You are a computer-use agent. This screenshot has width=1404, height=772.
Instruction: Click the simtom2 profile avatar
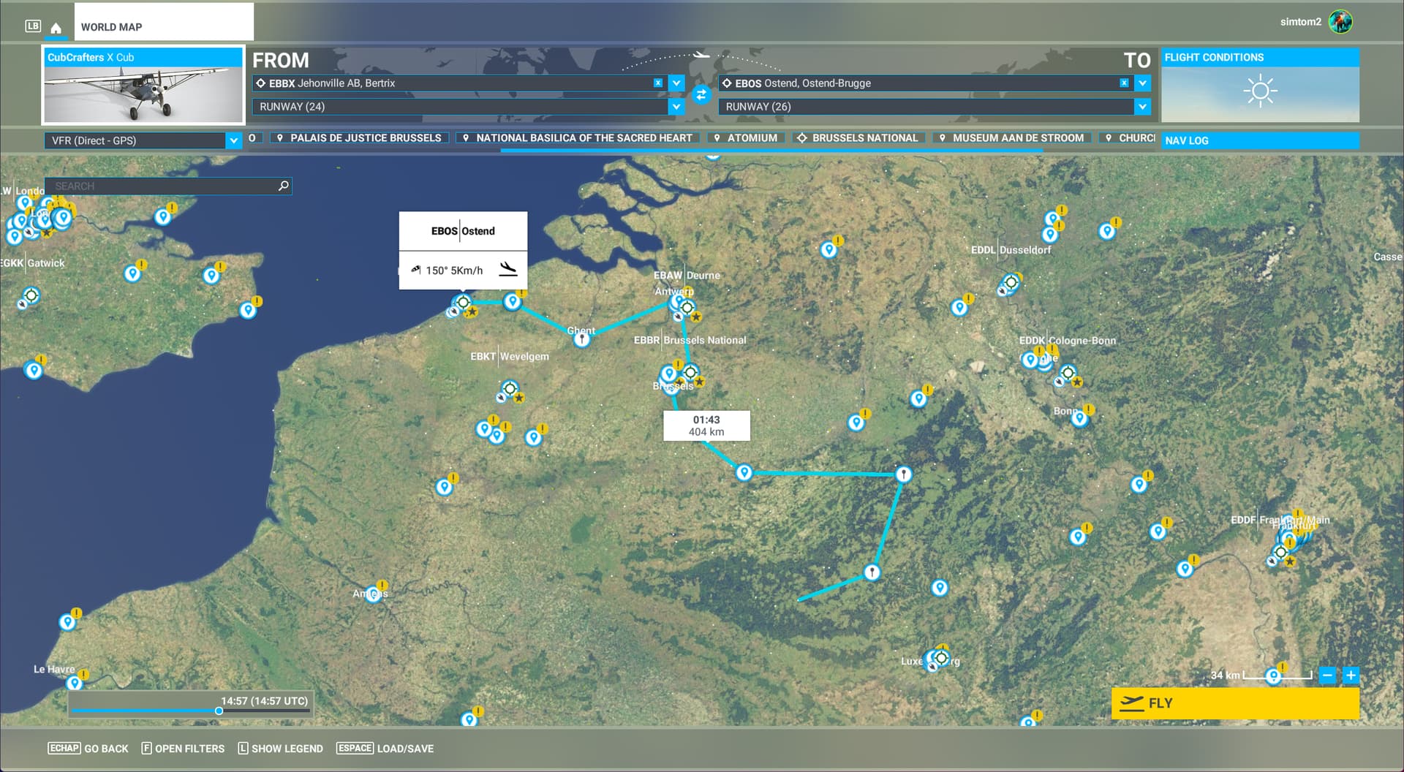[x=1340, y=22]
